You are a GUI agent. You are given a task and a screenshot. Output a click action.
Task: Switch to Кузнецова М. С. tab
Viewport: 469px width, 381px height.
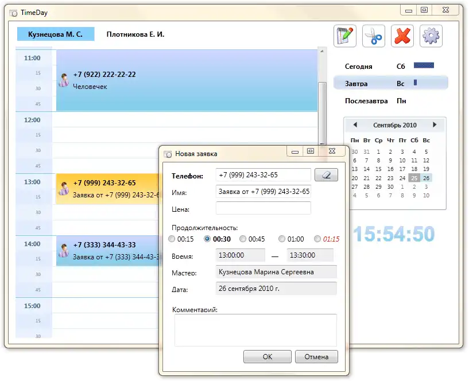tap(56, 34)
